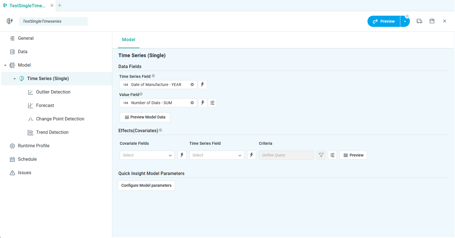Click info icon next to Effects(Covariates)
This screenshot has width=455, height=238.
click(160, 130)
